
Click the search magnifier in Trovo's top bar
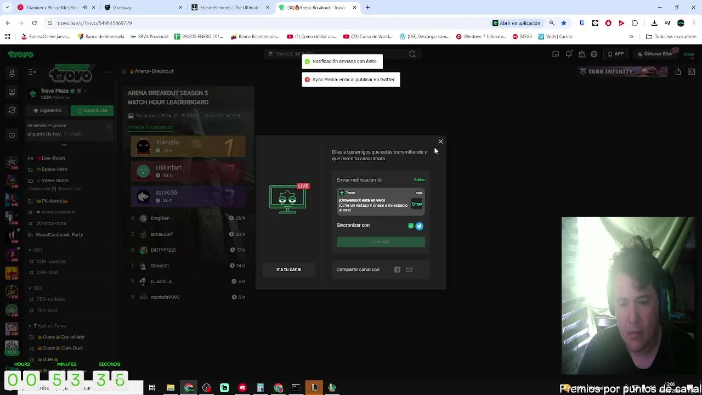coord(412,54)
